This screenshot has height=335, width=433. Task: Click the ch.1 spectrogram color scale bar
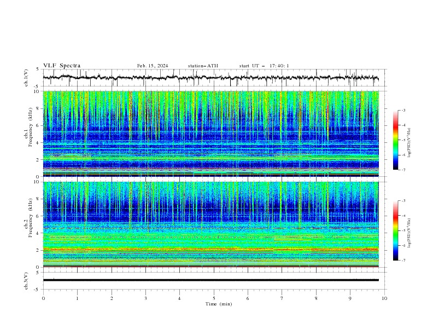click(x=396, y=140)
